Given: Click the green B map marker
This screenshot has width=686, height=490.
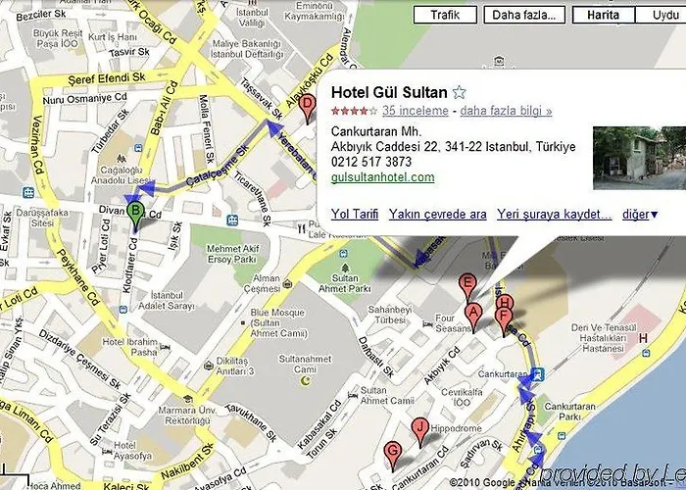Looking at the screenshot, I should pos(135,215).
